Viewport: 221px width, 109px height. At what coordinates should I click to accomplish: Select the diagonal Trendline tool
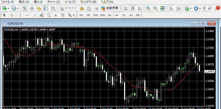point(35,15)
